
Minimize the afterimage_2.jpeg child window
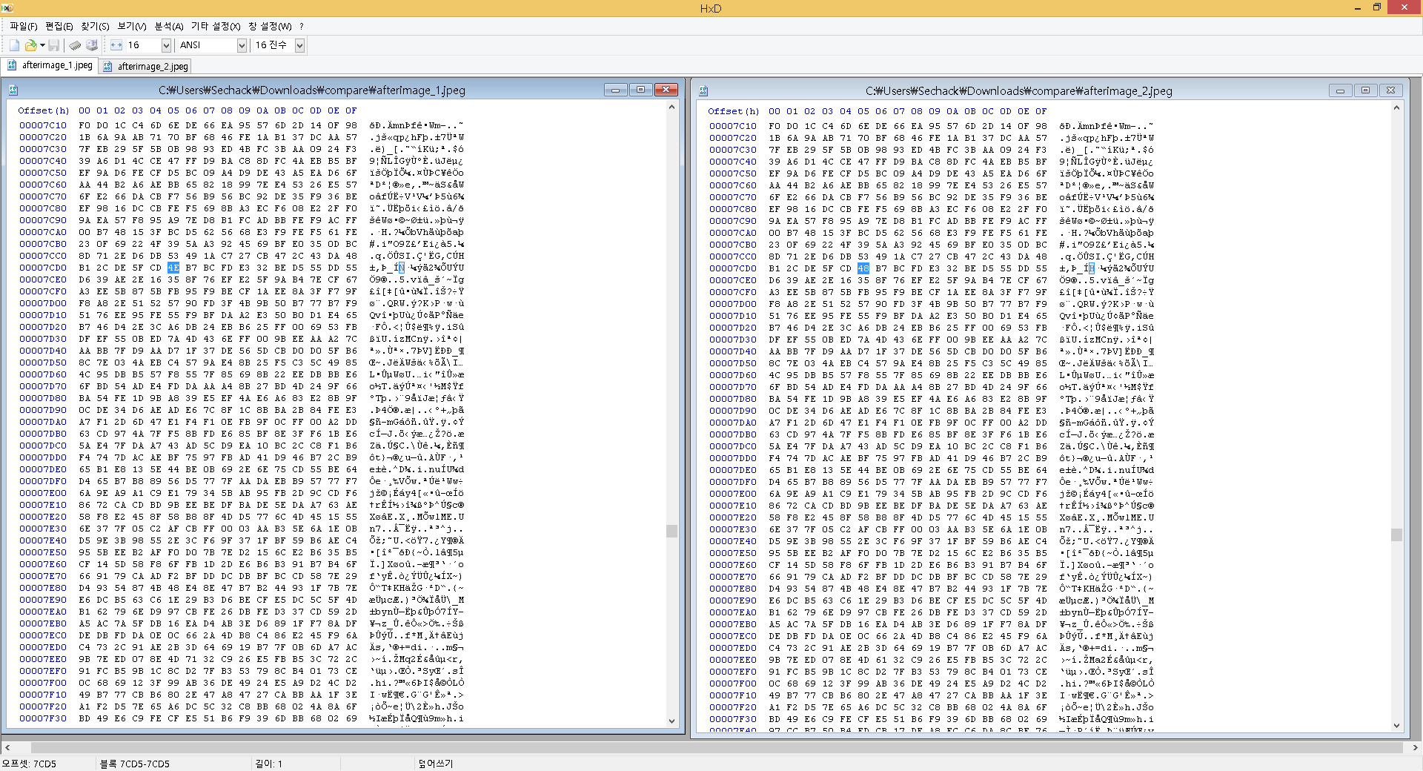point(1340,90)
